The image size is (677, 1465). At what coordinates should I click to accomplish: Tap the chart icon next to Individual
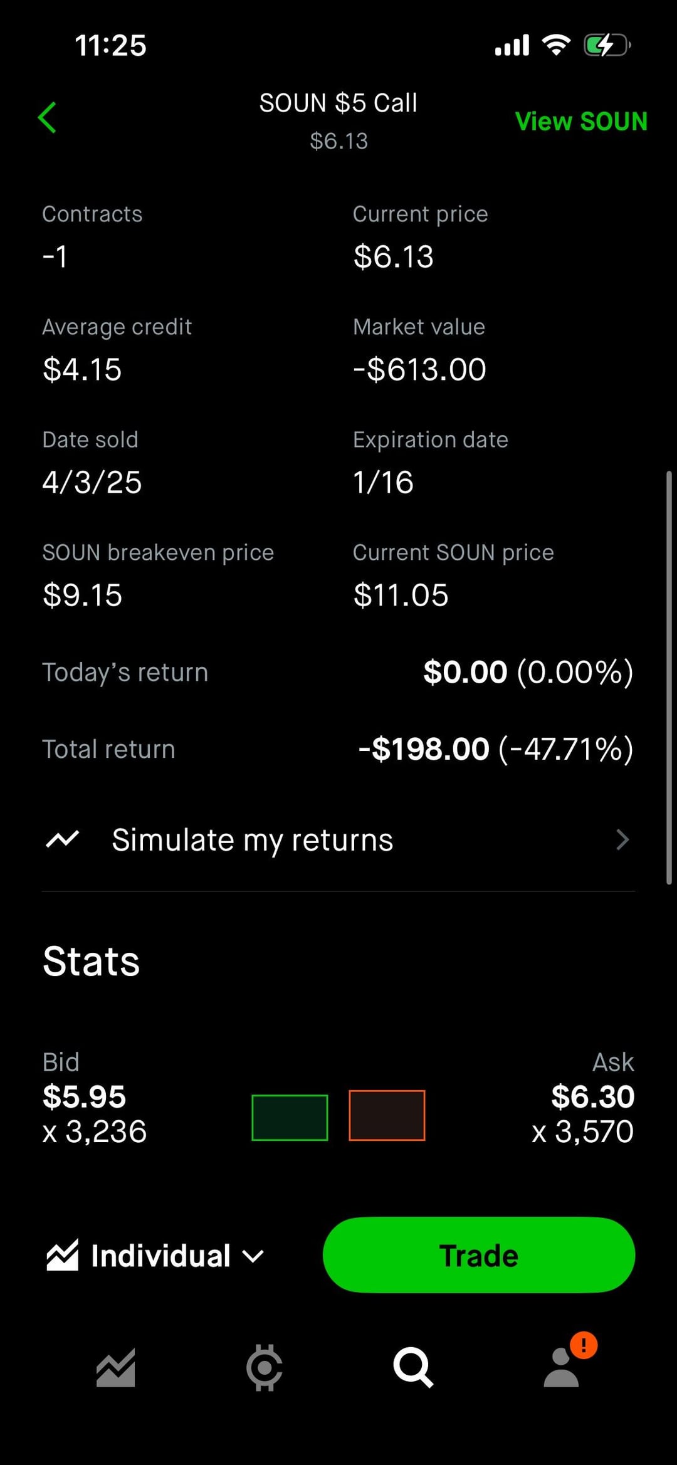point(63,1256)
